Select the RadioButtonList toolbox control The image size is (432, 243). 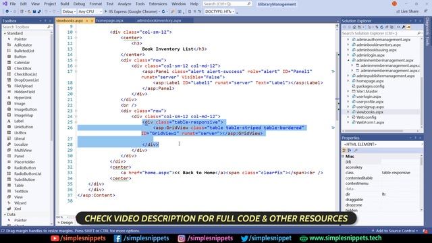click(28, 173)
